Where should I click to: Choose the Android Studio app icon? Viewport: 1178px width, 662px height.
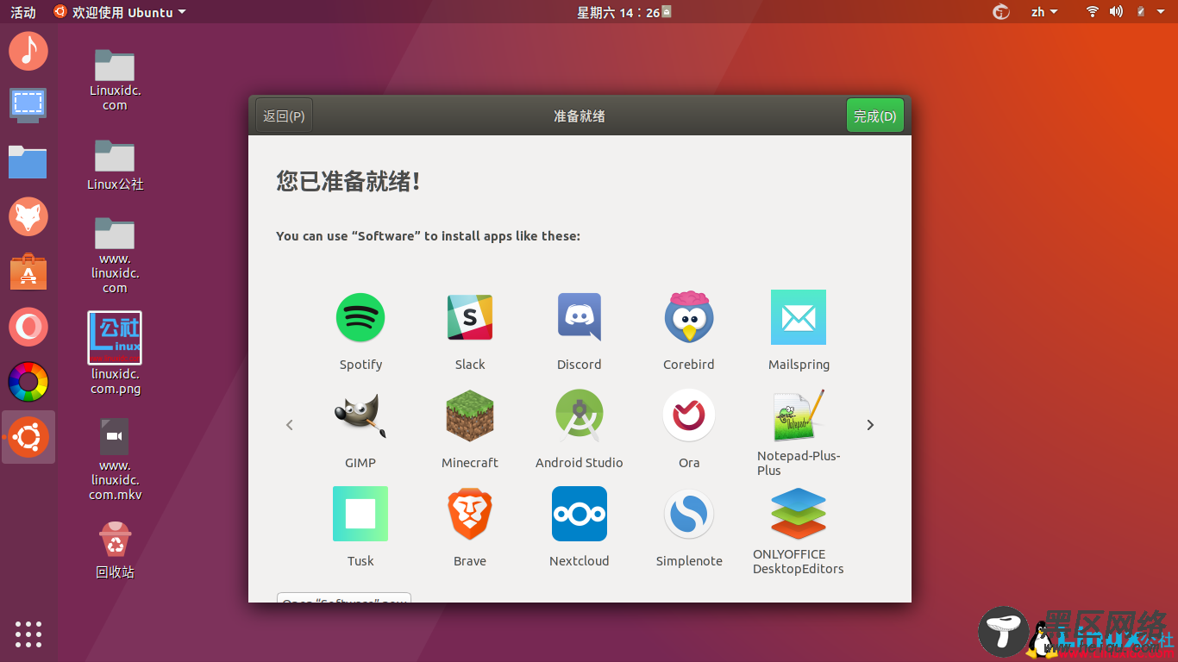point(580,415)
